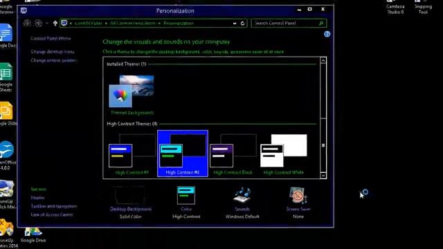Image resolution: width=443 pixels, height=249 pixels.
Task: Open Camtasia Studio 8 desktop shortcut
Action: tap(395, 7)
